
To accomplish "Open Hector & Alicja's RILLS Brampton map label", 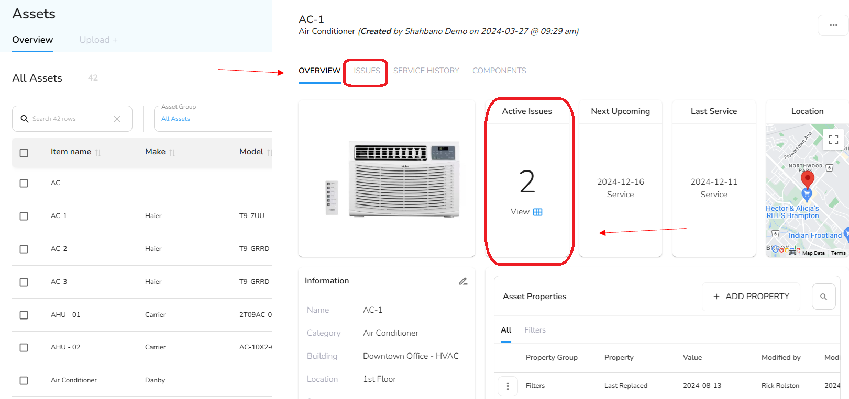I will pos(792,212).
